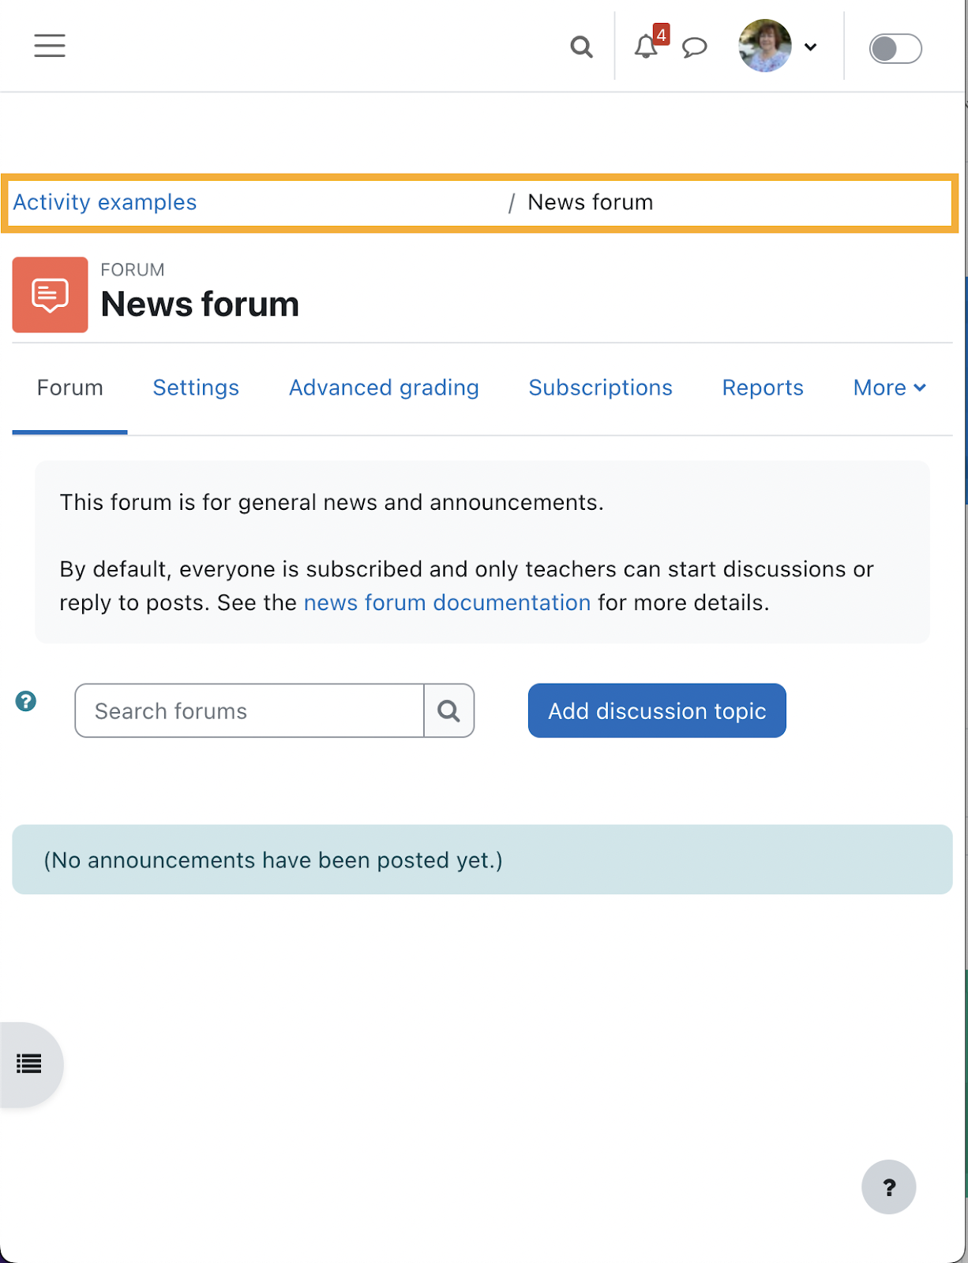Open the Subscriptions tab

click(600, 388)
